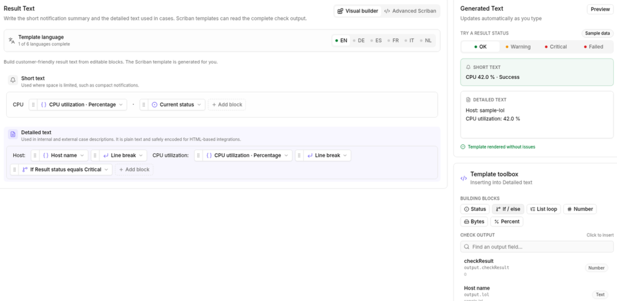Select the ES template language

point(376,41)
